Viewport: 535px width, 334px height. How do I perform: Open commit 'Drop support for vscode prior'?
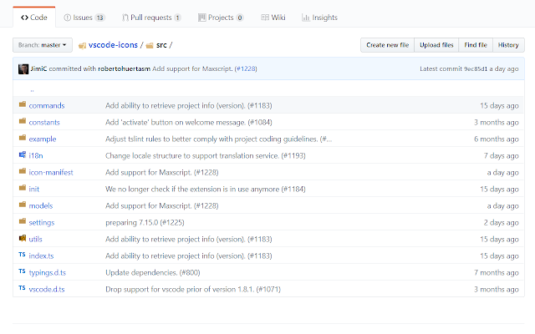pyautogui.click(x=193, y=290)
